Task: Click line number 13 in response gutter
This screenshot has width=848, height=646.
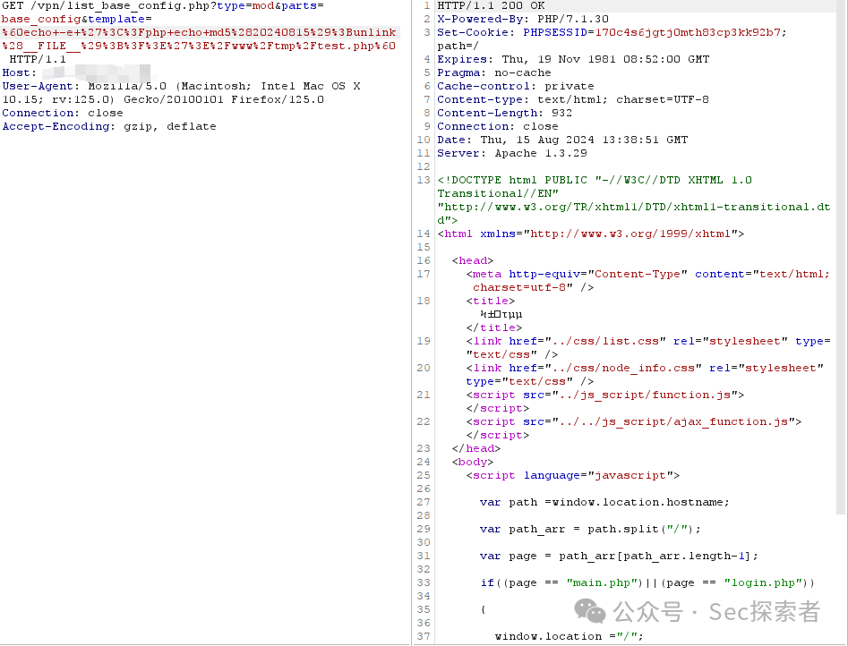Action: tap(424, 180)
